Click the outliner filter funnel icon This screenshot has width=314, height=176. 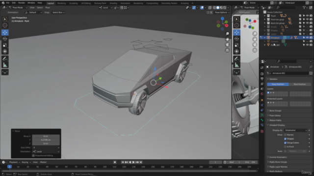click(304, 8)
